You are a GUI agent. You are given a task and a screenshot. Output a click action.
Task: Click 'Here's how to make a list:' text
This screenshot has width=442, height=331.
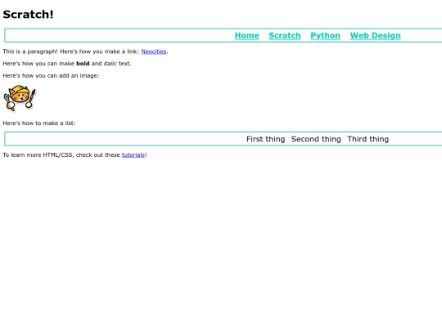39,123
